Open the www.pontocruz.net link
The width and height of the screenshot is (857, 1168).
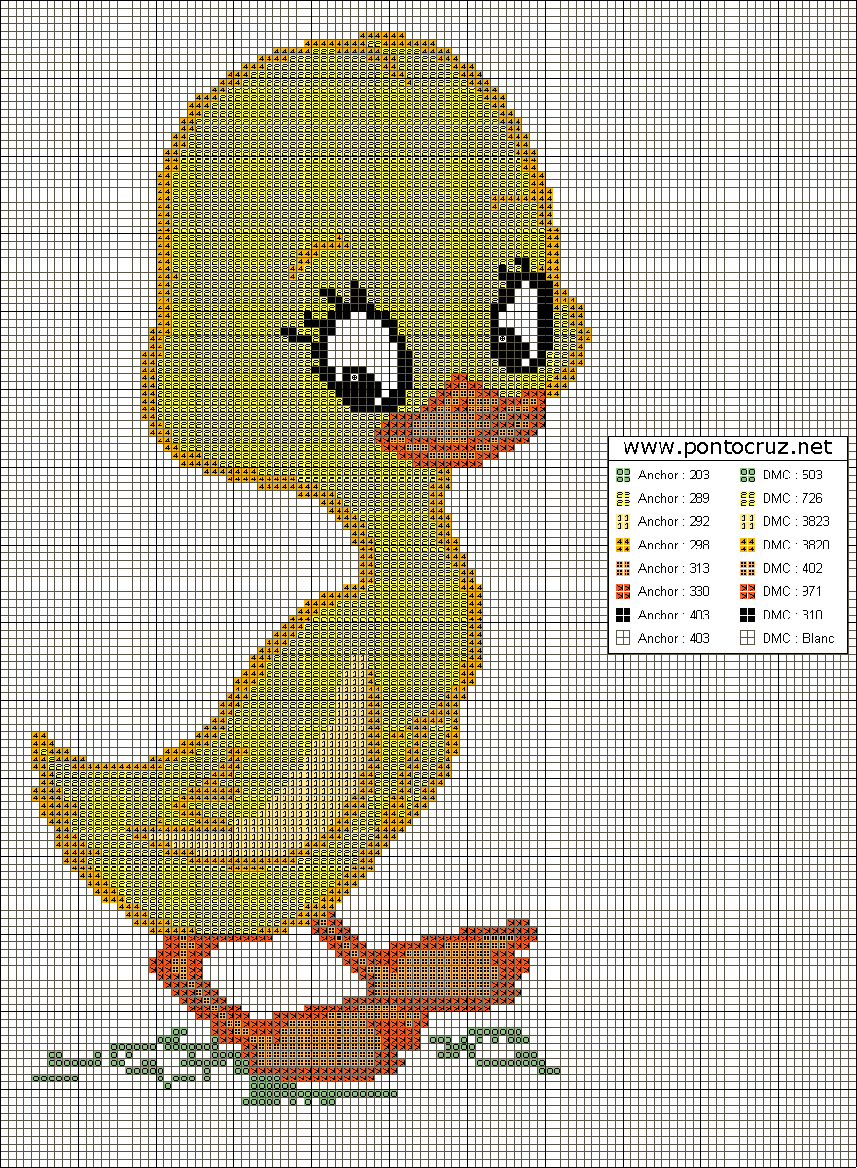(728, 447)
